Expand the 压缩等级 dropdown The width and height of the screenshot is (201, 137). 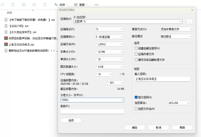point(110,37)
